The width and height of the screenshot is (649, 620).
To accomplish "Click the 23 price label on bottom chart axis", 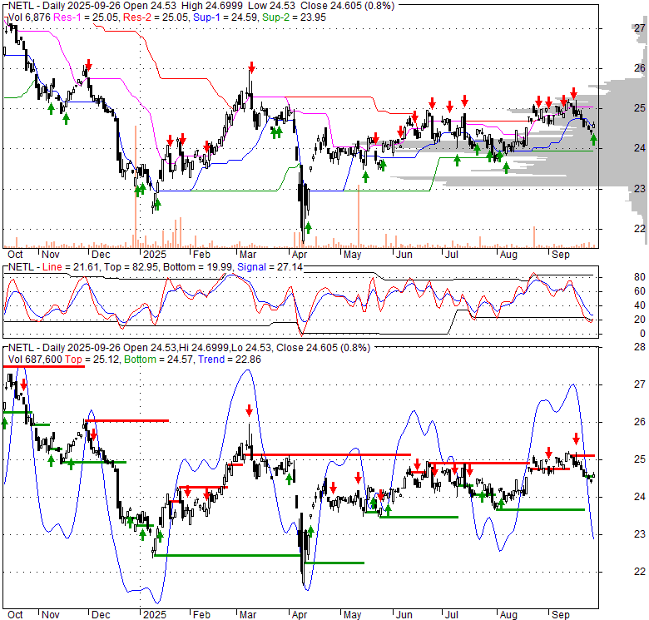I will click(x=640, y=534).
